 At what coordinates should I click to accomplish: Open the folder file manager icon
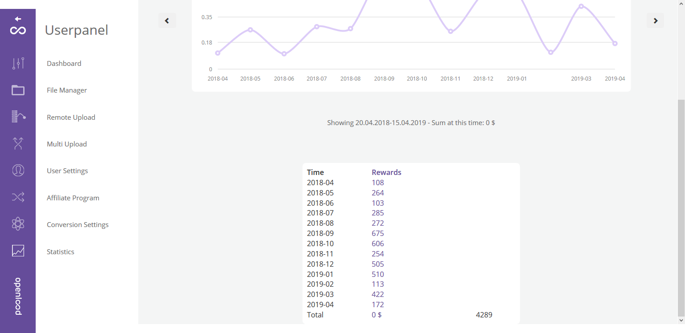(x=18, y=90)
